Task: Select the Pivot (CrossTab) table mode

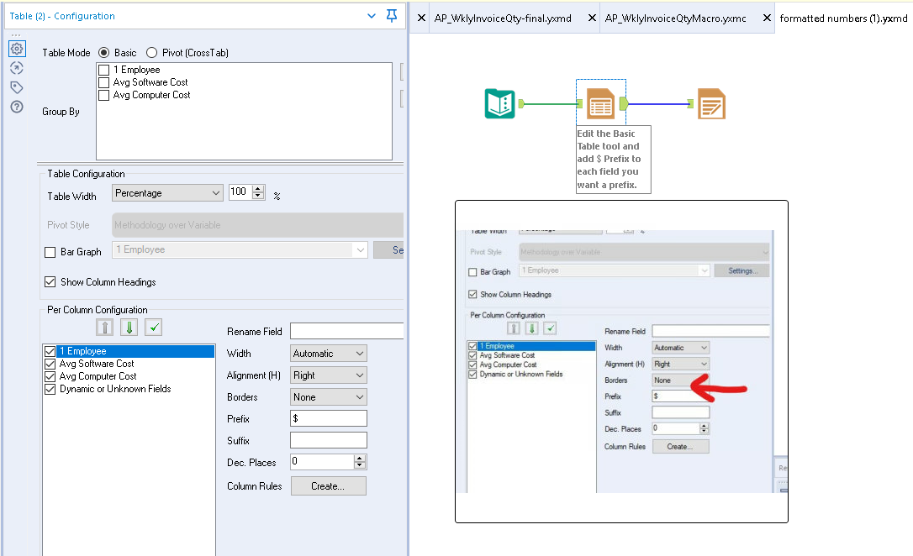Action: (x=151, y=52)
